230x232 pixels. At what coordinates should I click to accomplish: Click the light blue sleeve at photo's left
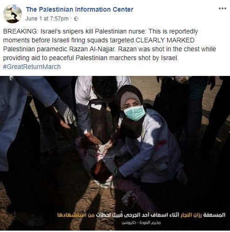(x=23, y=99)
